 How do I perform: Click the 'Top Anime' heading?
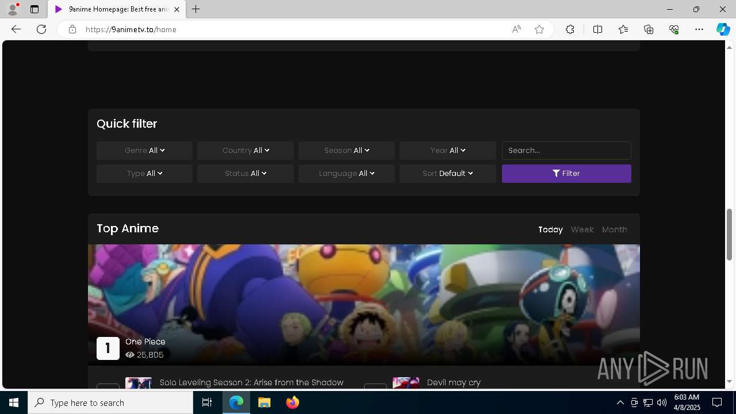[128, 228]
